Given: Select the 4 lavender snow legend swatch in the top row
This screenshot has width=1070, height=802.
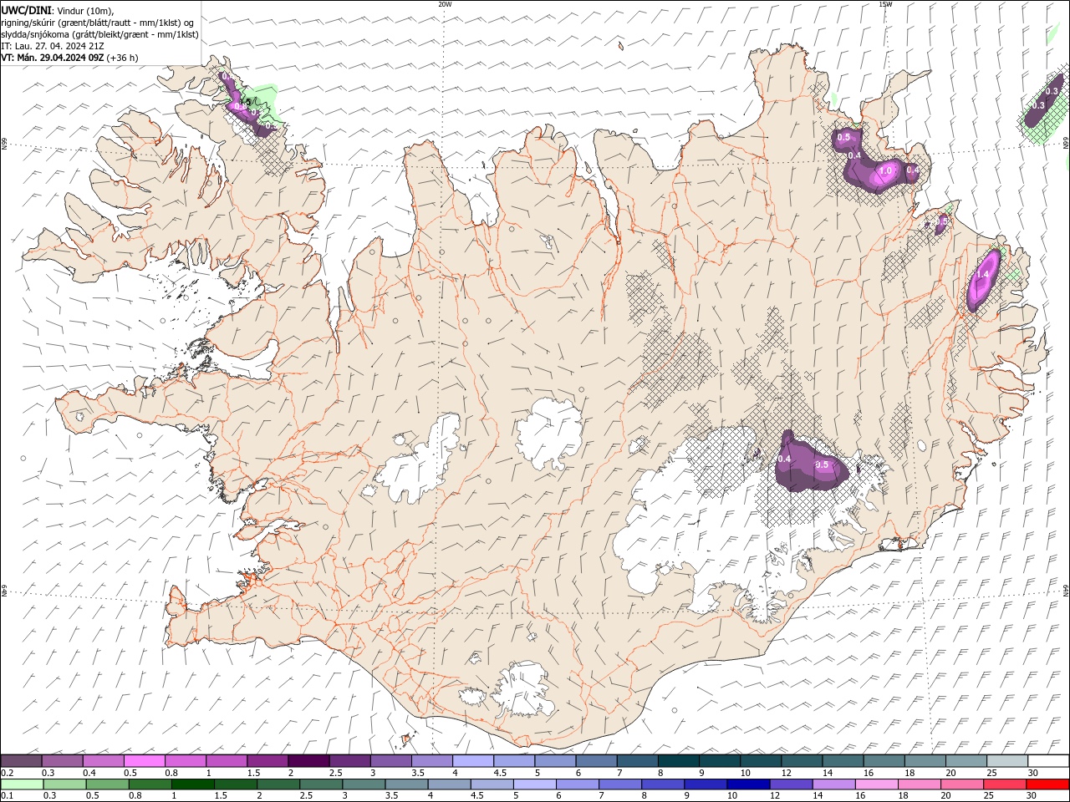Looking at the screenshot, I should coord(472,761).
